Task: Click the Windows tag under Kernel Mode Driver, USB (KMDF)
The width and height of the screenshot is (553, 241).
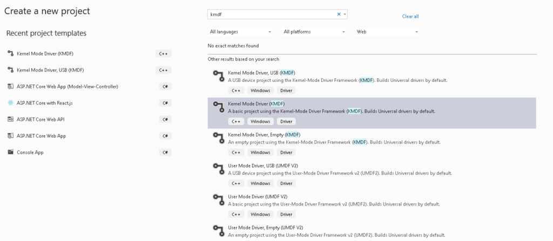Action: (260, 91)
